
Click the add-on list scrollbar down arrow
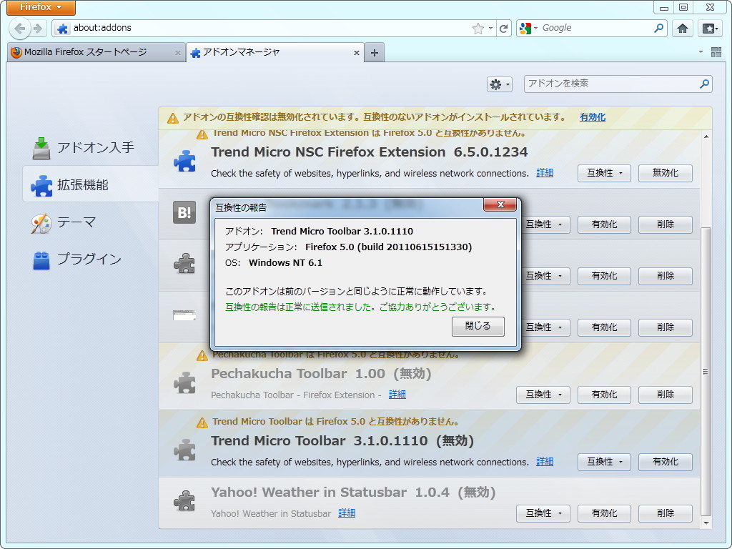706,523
